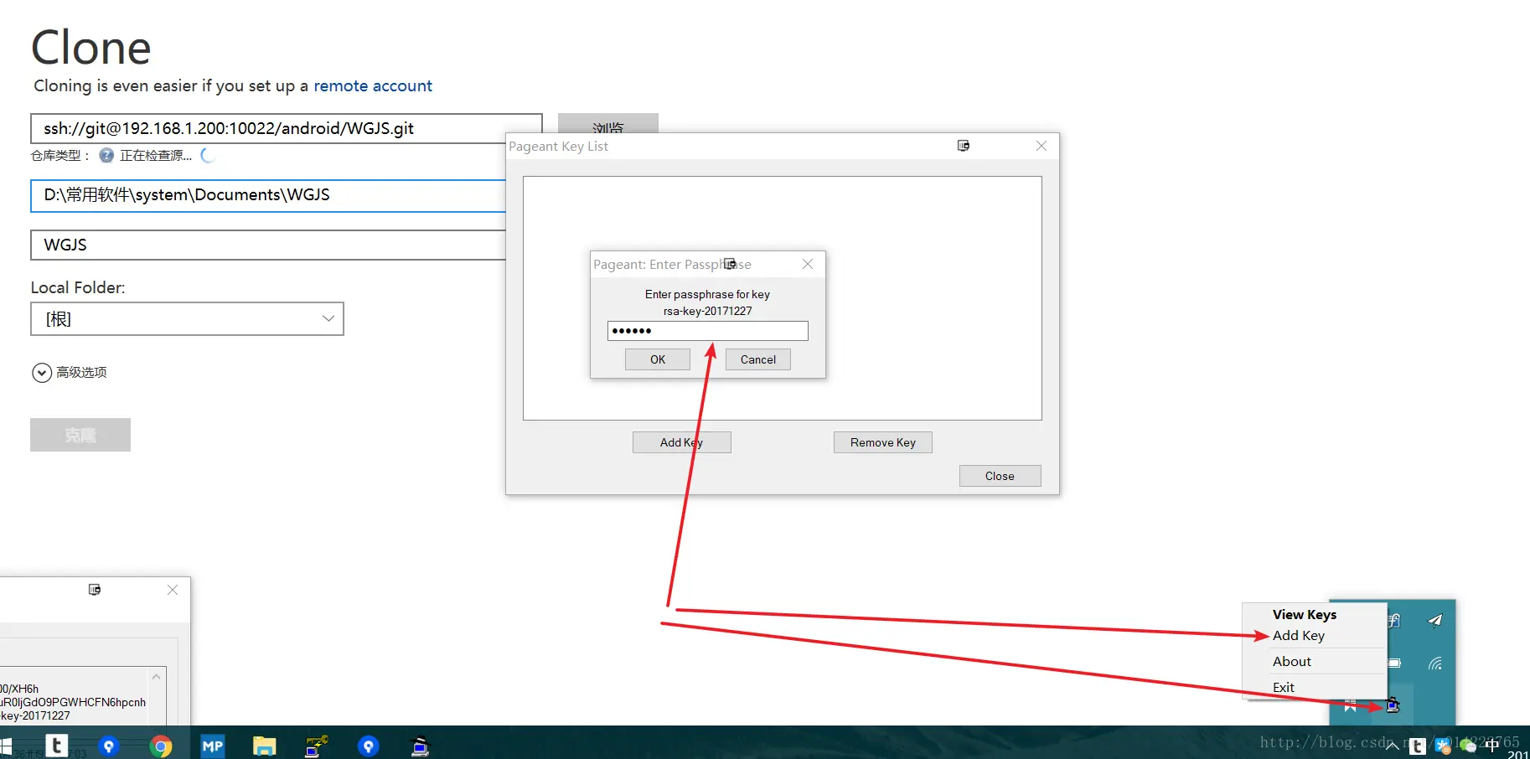The width and height of the screenshot is (1530, 759).
Task: Click the ssh repository URL field
Action: click(x=287, y=129)
